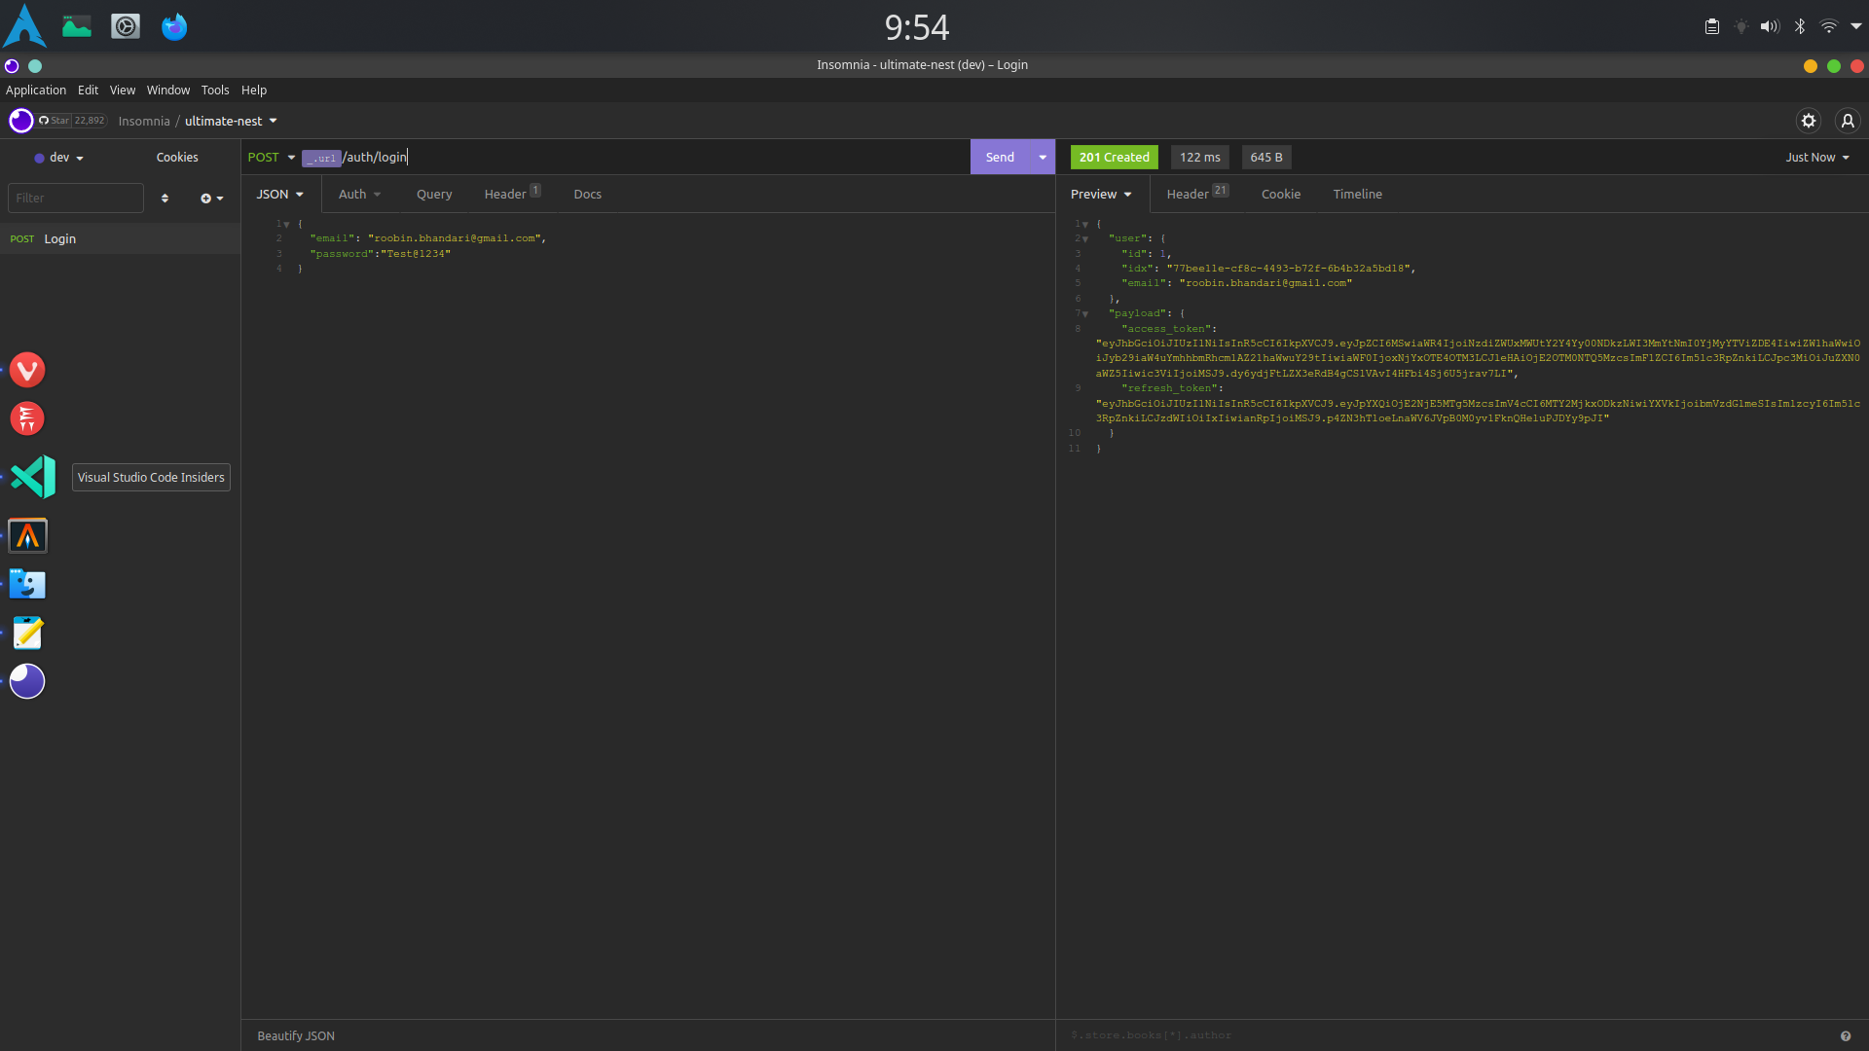Open Insomnia settings gear
1869x1051 pixels.
[x=1809, y=121]
